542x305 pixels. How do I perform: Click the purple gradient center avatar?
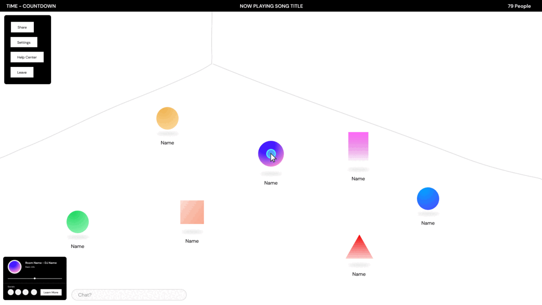(271, 154)
